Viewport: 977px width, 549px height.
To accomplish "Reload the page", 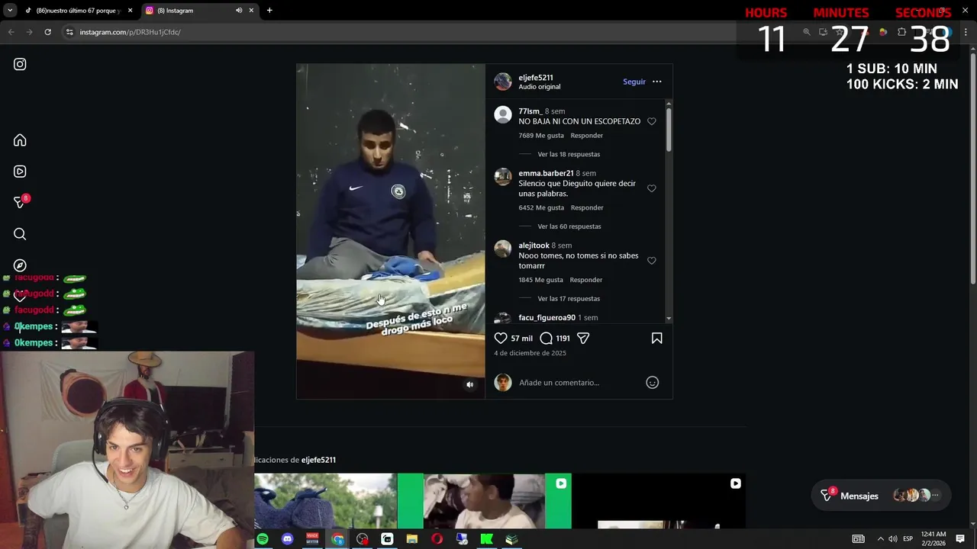I will [x=47, y=32].
